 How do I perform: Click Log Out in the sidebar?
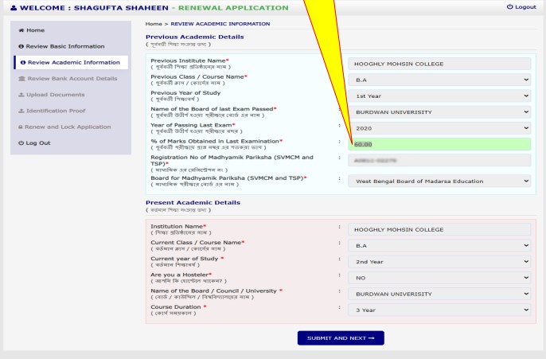pos(71,142)
